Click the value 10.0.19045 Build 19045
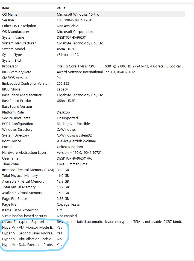Image resolution: width=194 pixels, height=261 pixels. point(75,20)
